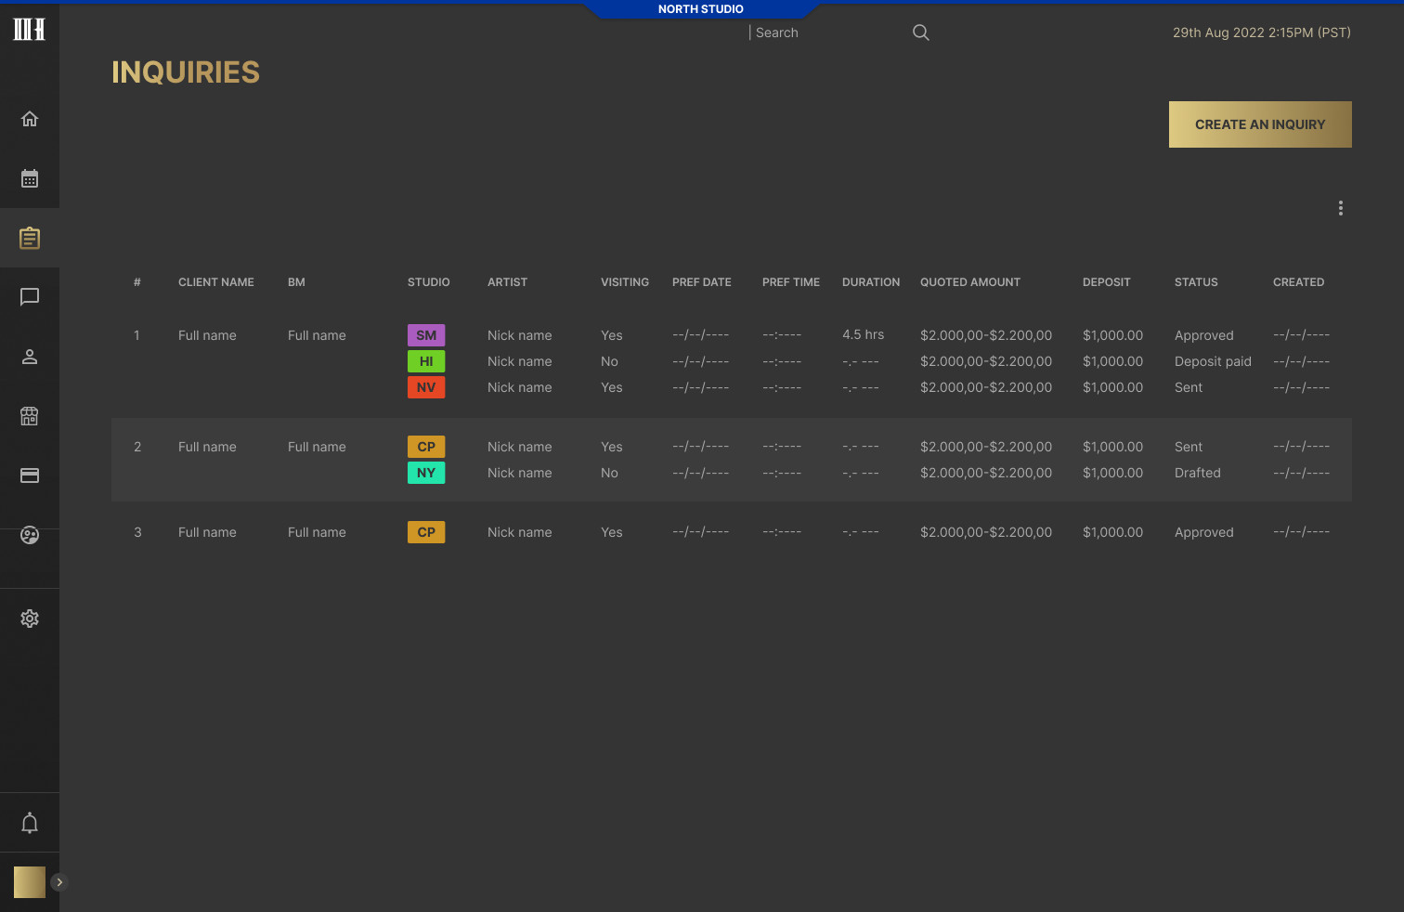Click the client 'Full name' in inquiry 2
The height and width of the screenshot is (912, 1404).
pyautogui.click(x=207, y=447)
